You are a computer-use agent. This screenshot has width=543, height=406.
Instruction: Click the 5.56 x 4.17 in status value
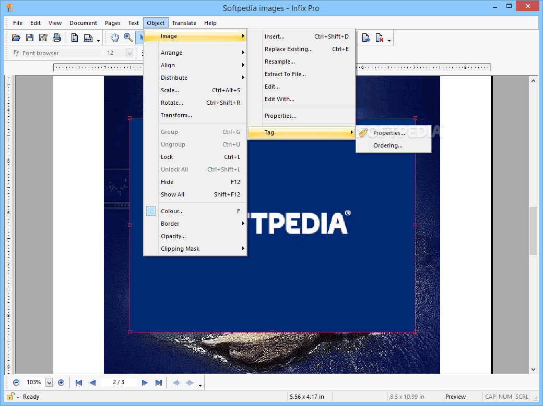[x=307, y=397]
